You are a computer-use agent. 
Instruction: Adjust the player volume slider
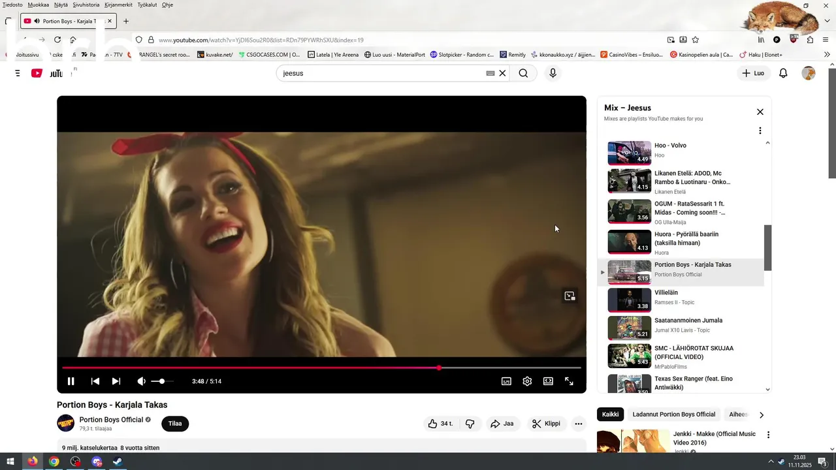(x=162, y=381)
